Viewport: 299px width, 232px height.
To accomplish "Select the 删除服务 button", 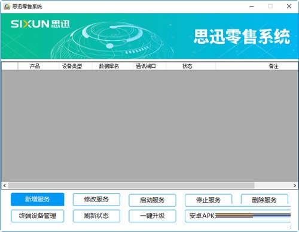I will click(x=264, y=200).
